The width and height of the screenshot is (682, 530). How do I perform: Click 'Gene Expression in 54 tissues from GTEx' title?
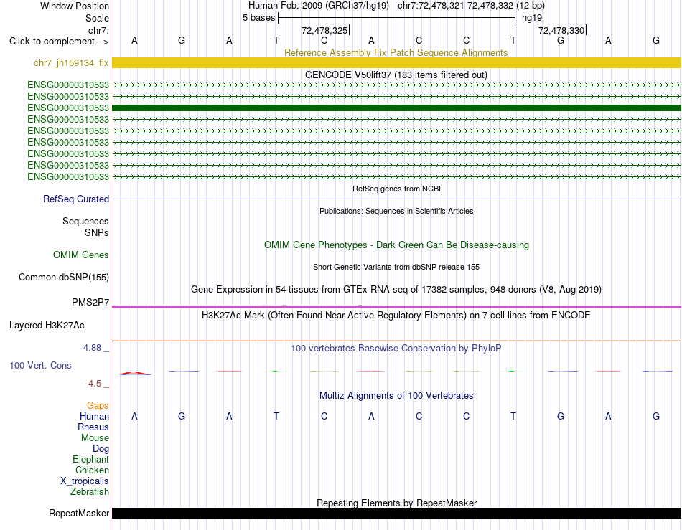[x=396, y=289]
